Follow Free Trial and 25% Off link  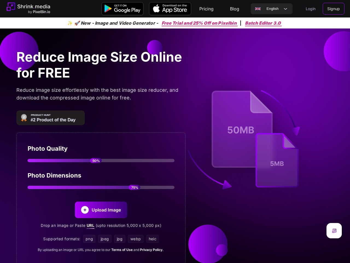199,23
